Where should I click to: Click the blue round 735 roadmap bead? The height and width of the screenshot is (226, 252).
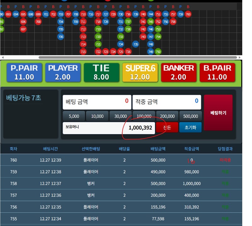136,44
